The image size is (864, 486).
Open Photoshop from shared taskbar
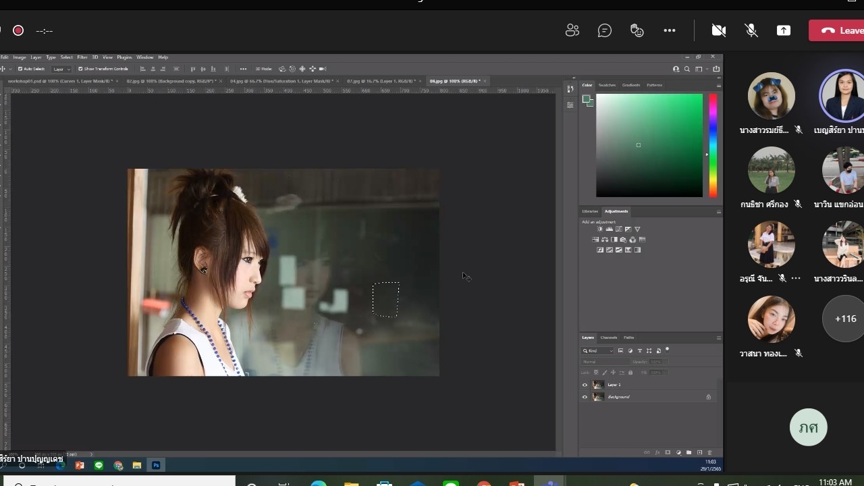click(x=156, y=465)
